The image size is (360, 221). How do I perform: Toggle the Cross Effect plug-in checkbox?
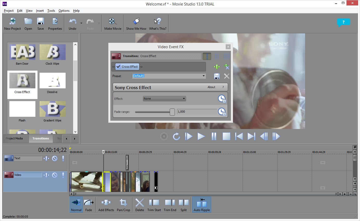tap(118, 67)
